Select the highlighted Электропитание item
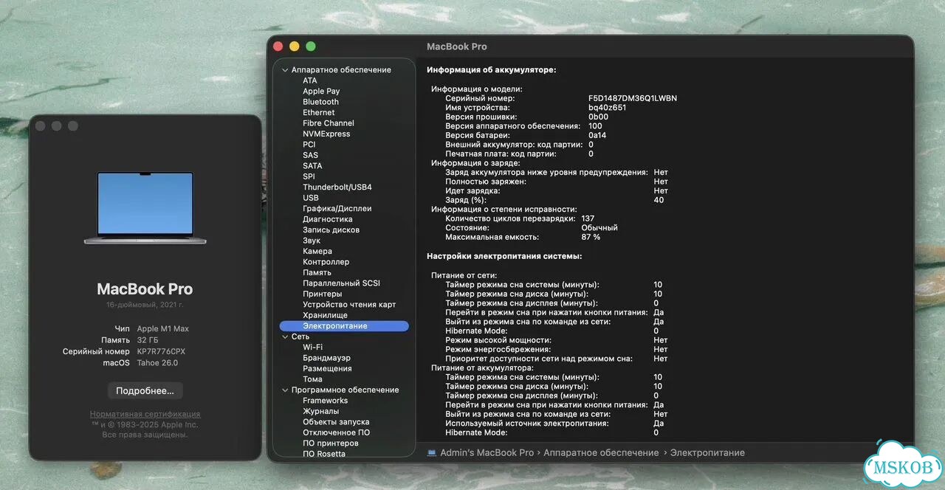 click(344, 326)
